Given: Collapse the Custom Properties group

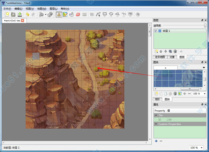Looking at the screenshot, I should [x=156, y=124].
